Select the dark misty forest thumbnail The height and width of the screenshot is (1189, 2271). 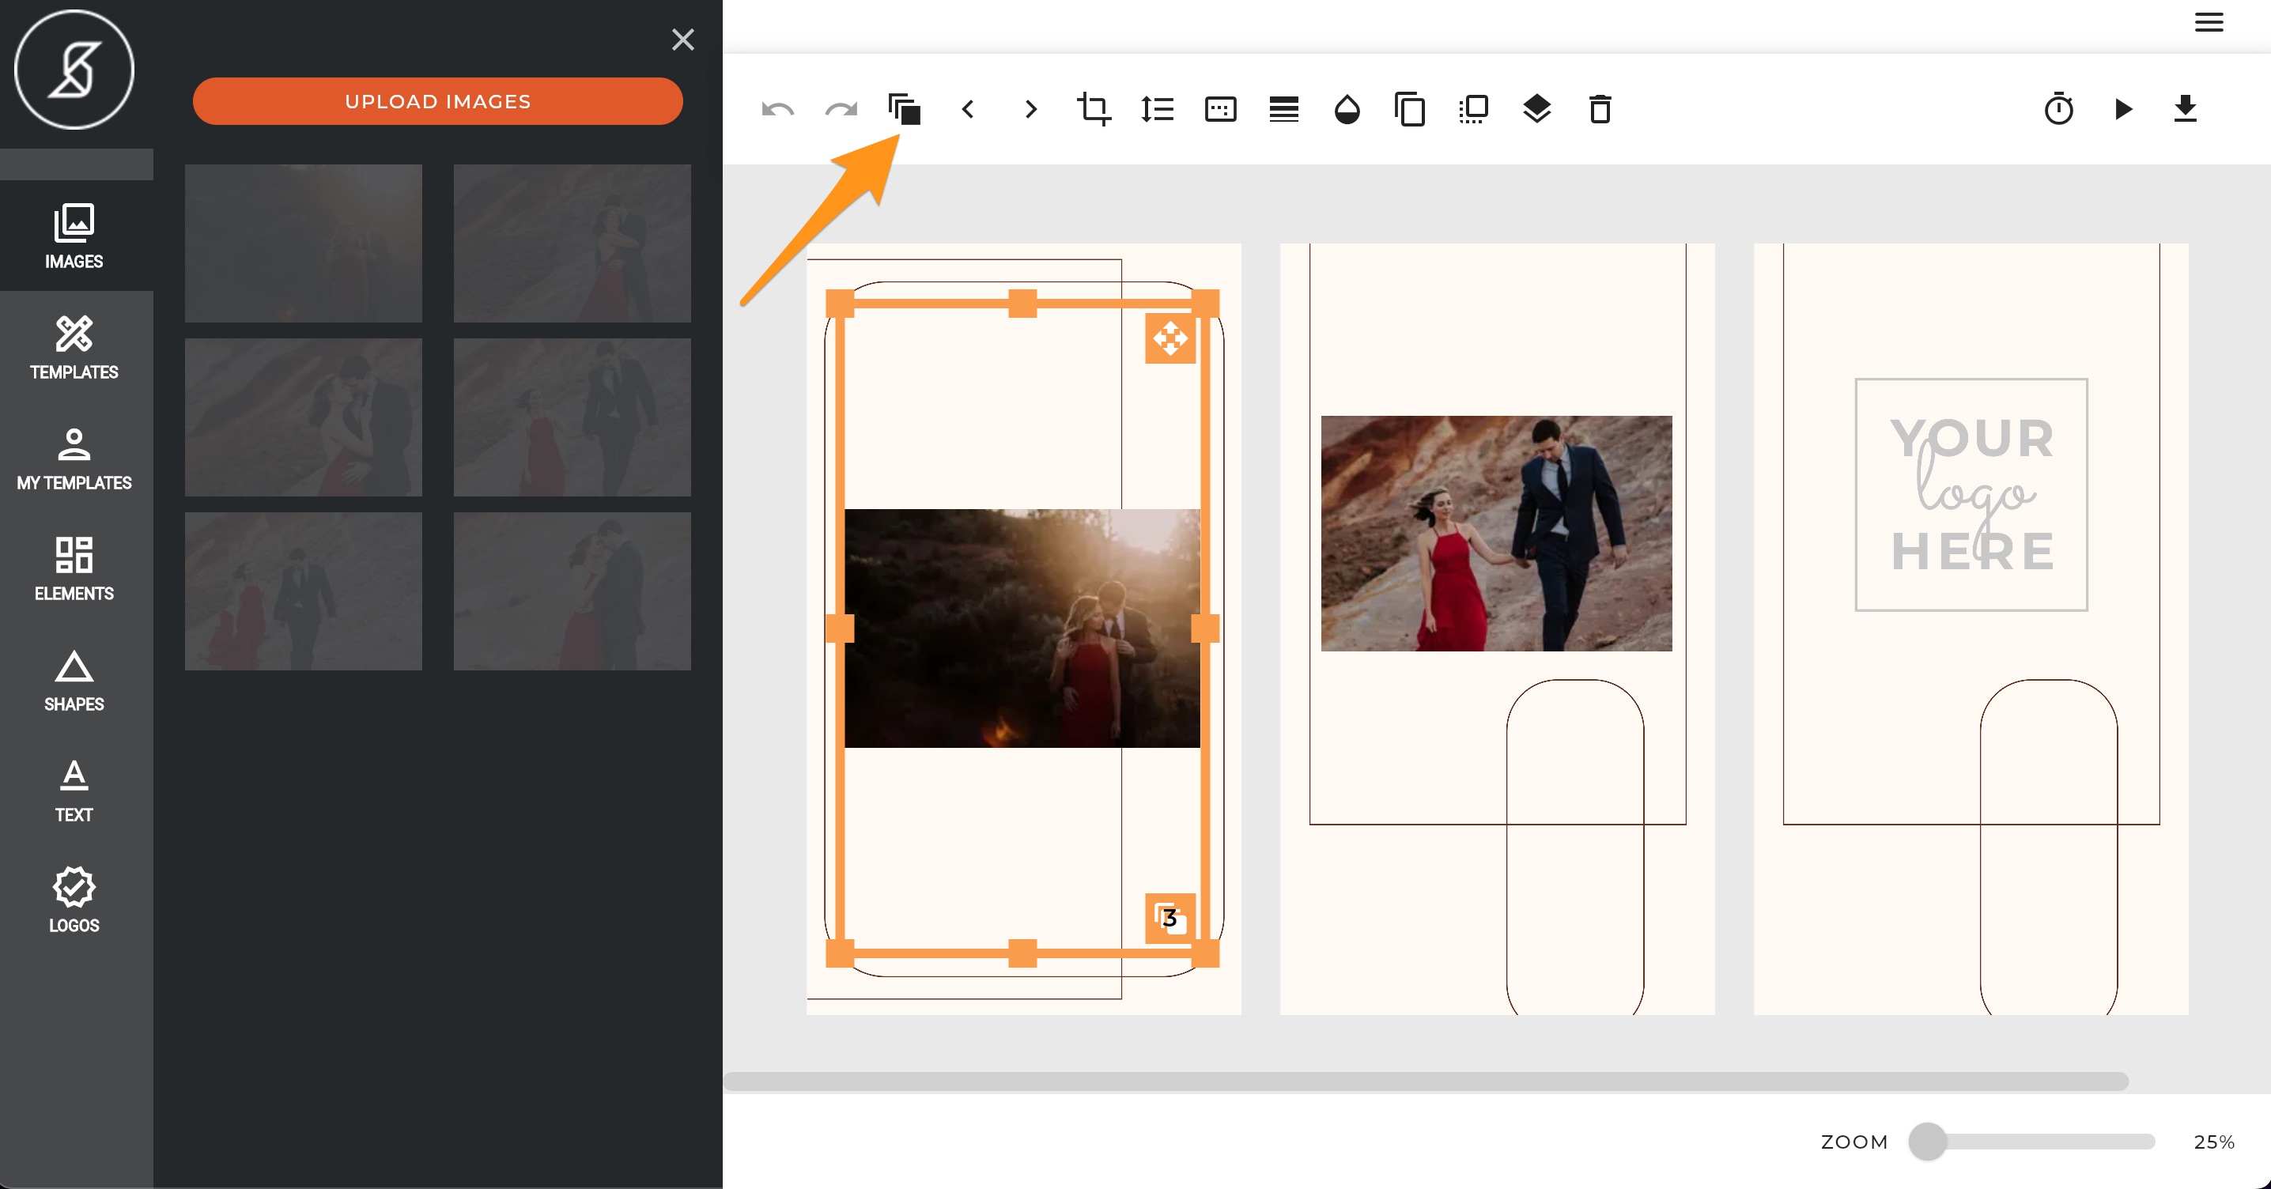304,243
